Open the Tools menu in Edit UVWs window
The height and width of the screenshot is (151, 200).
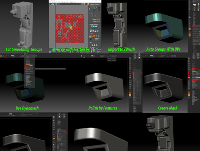point(59,2)
